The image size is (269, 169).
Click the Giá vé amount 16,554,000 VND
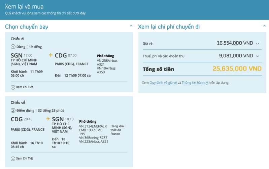235,43
